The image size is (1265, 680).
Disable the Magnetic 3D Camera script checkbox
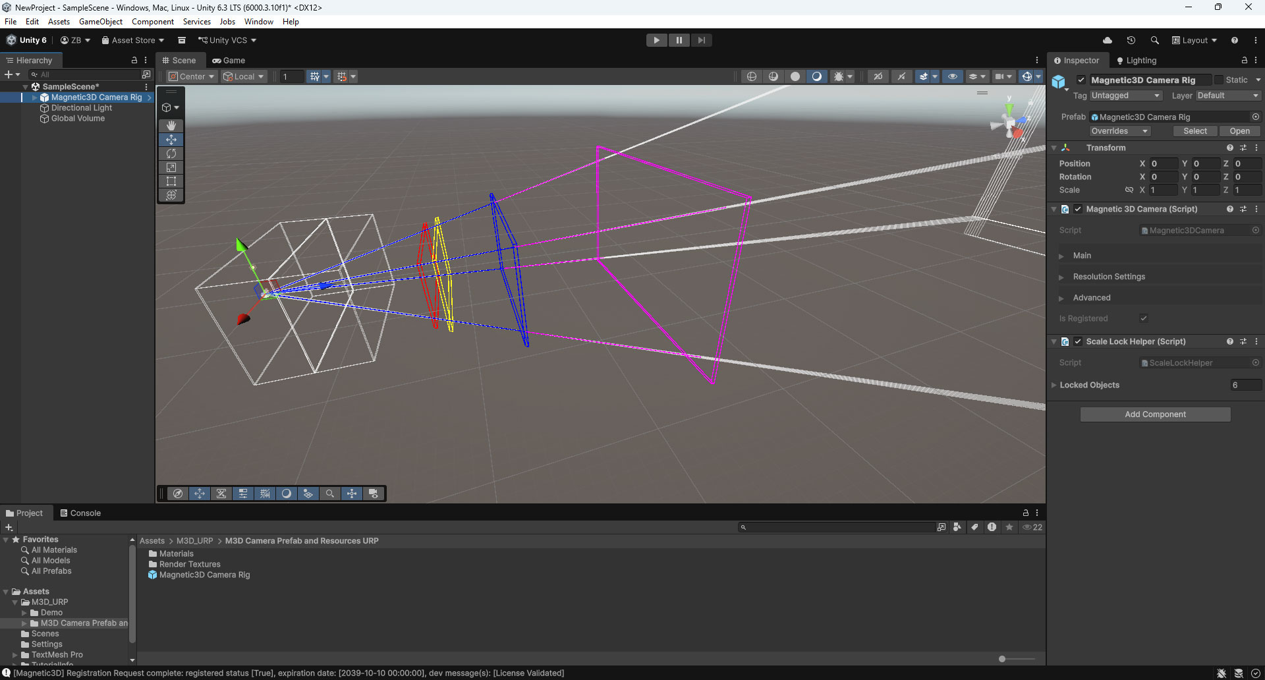[x=1078, y=209]
